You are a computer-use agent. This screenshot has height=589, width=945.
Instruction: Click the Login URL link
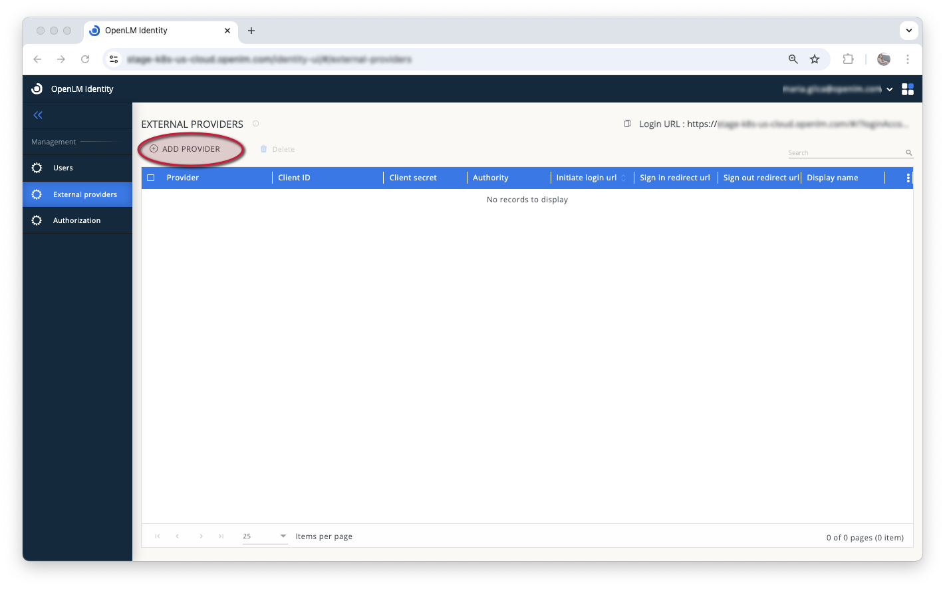tap(771, 124)
